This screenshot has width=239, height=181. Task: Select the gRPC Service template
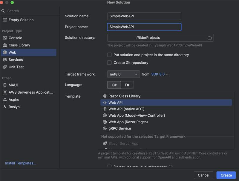coord(119,128)
